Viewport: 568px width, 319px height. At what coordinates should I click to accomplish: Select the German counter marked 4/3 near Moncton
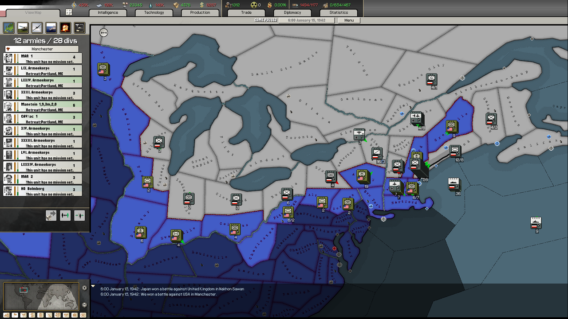[x=491, y=119]
